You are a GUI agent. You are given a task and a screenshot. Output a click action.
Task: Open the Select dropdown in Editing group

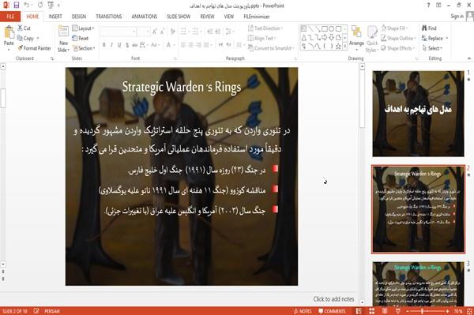point(433,48)
